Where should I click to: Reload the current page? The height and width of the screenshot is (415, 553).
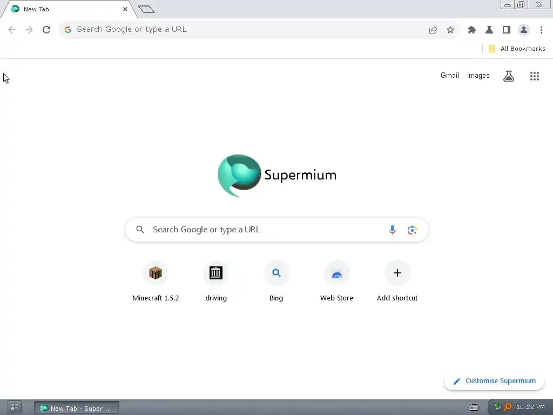pos(46,30)
